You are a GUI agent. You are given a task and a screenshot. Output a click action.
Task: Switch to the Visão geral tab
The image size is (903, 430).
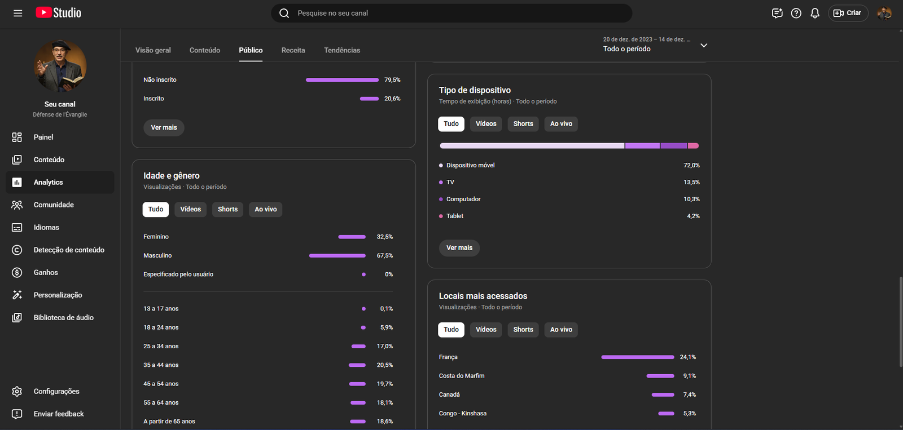(153, 50)
